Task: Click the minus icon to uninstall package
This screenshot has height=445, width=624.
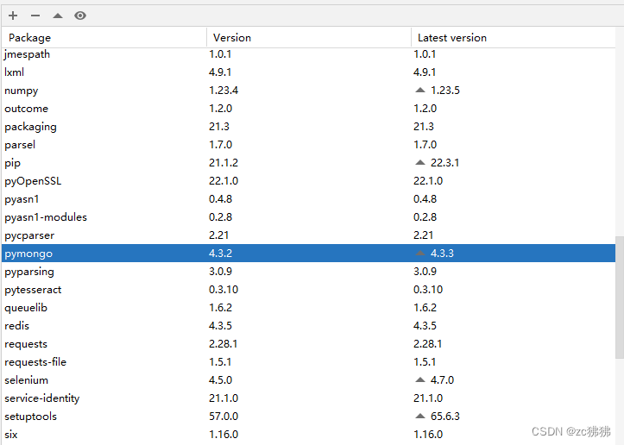Action: click(x=35, y=16)
